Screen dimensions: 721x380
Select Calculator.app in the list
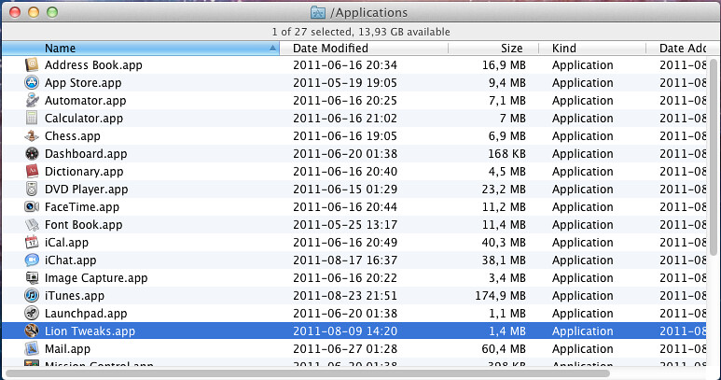(x=84, y=119)
